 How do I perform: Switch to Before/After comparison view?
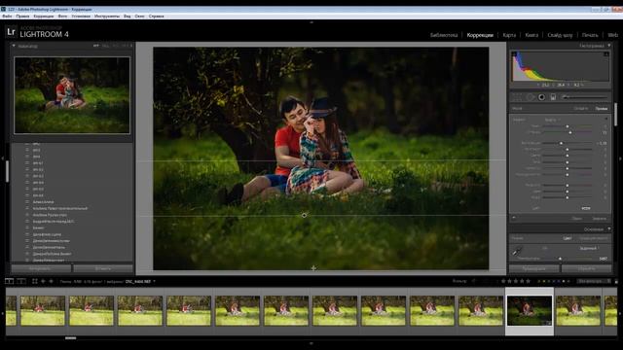21,281
